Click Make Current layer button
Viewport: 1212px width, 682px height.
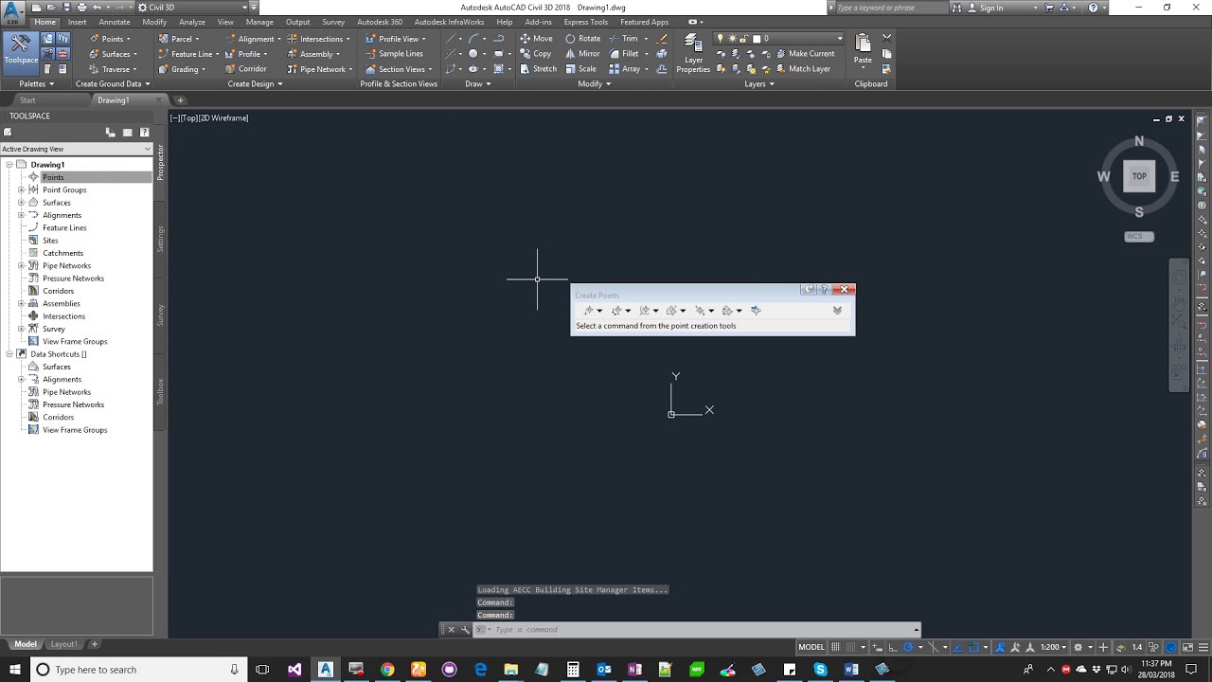click(804, 54)
